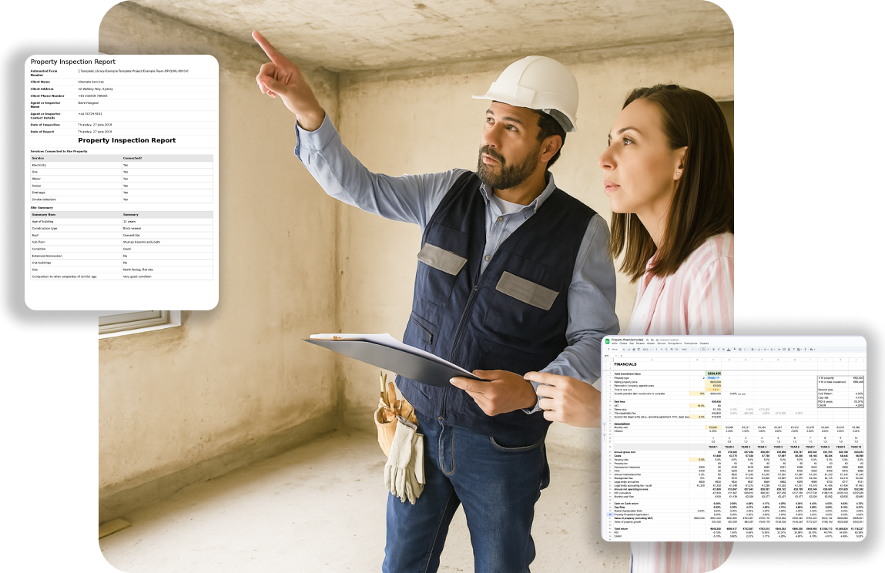Click the Undo icon in the Sheets toolbar

tap(624, 350)
